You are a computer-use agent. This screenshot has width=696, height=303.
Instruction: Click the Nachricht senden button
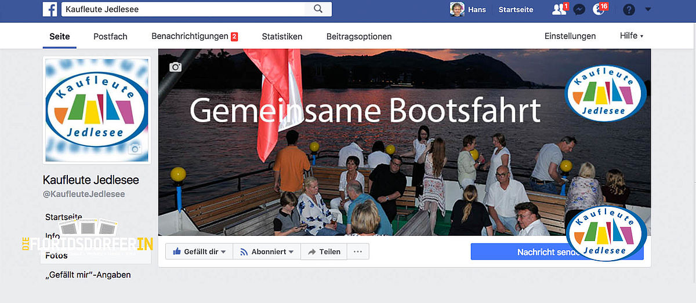point(557,251)
